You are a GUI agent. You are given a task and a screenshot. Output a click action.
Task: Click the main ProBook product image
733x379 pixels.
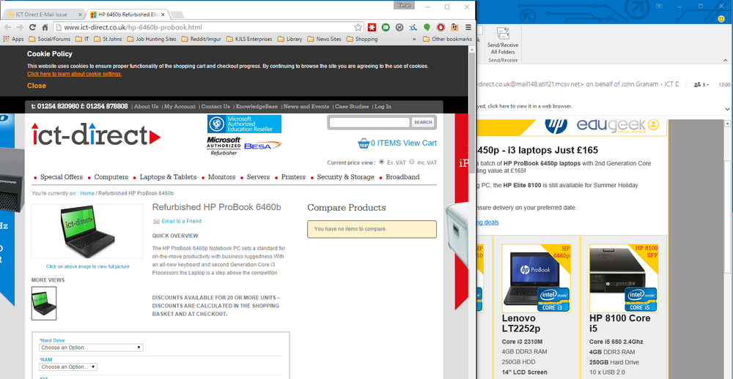pyautogui.click(x=87, y=231)
